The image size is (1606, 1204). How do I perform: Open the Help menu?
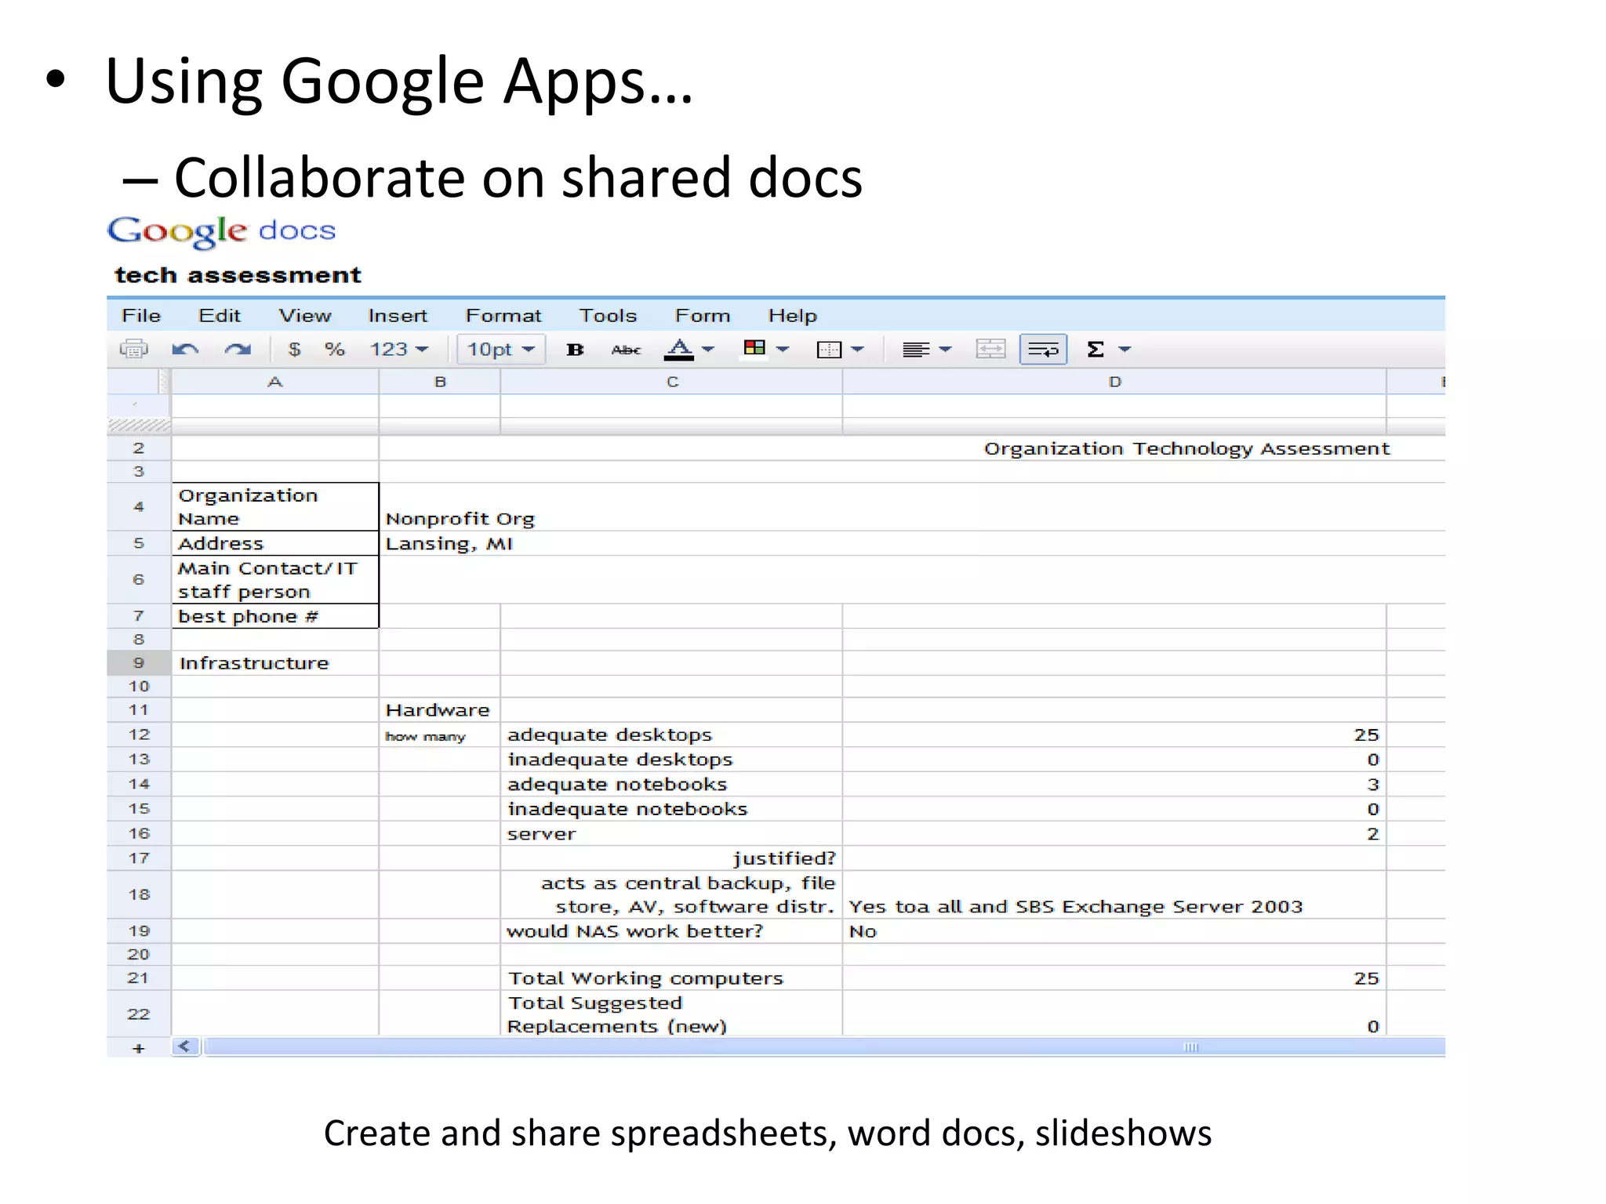coord(792,316)
